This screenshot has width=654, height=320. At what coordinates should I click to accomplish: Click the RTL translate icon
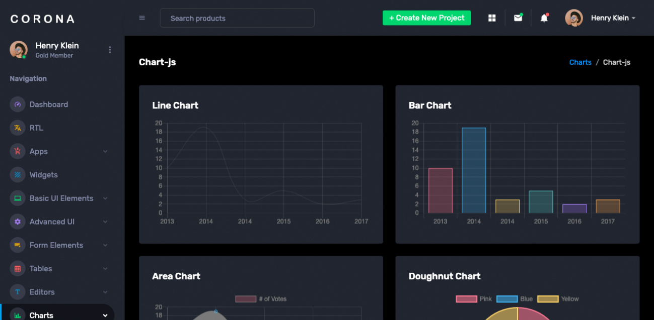click(18, 128)
